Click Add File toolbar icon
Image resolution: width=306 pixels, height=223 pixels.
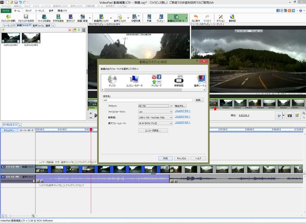tap(44, 18)
